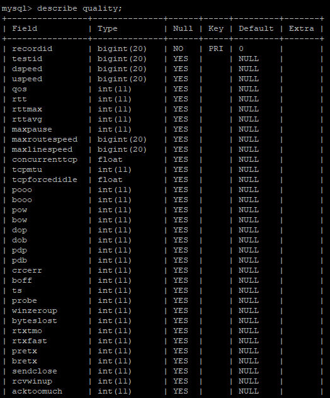Select the 'acktoomuch' field name
The width and height of the screenshot is (330, 398).
click(37, 392)
